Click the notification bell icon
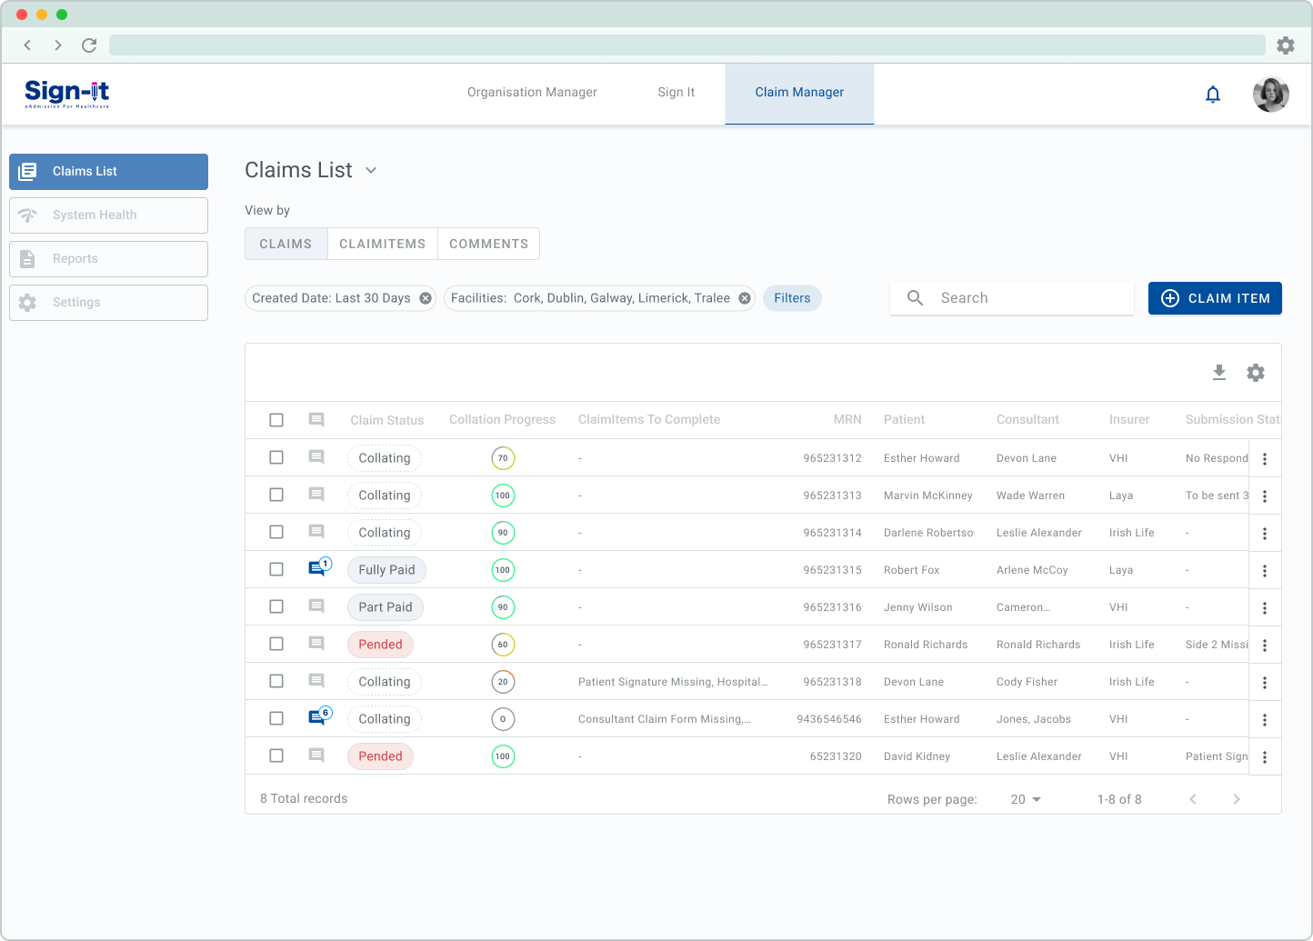The height and width of the screenshot is (941, 1313). (1212, 94)
